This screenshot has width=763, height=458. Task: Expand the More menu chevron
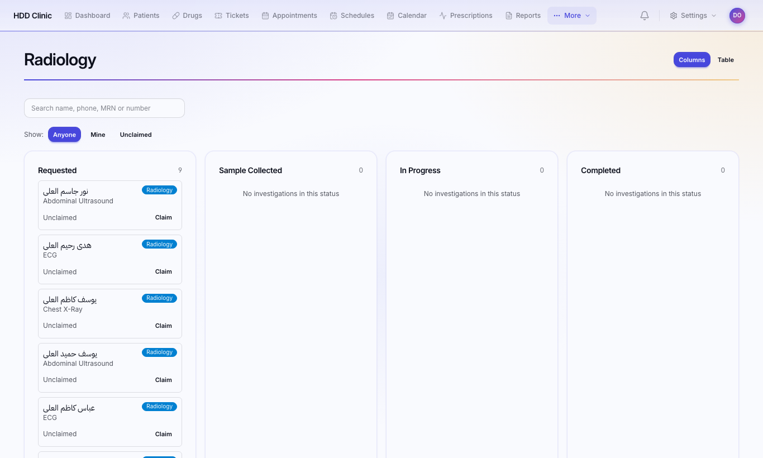(x=588, y=16)
